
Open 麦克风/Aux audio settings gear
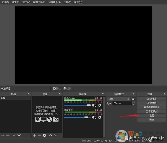[x=100, y=105]
